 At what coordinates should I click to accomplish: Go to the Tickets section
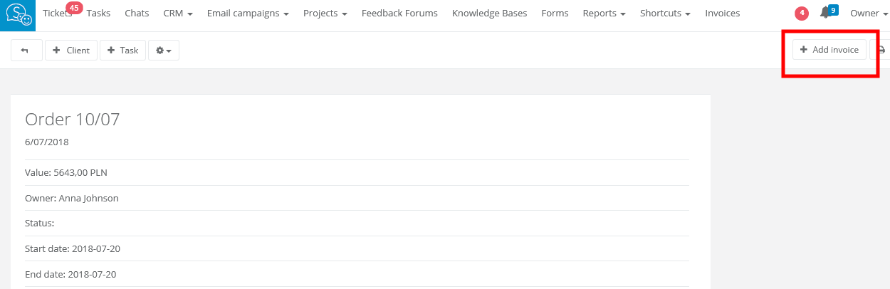[x=57, y=14]
